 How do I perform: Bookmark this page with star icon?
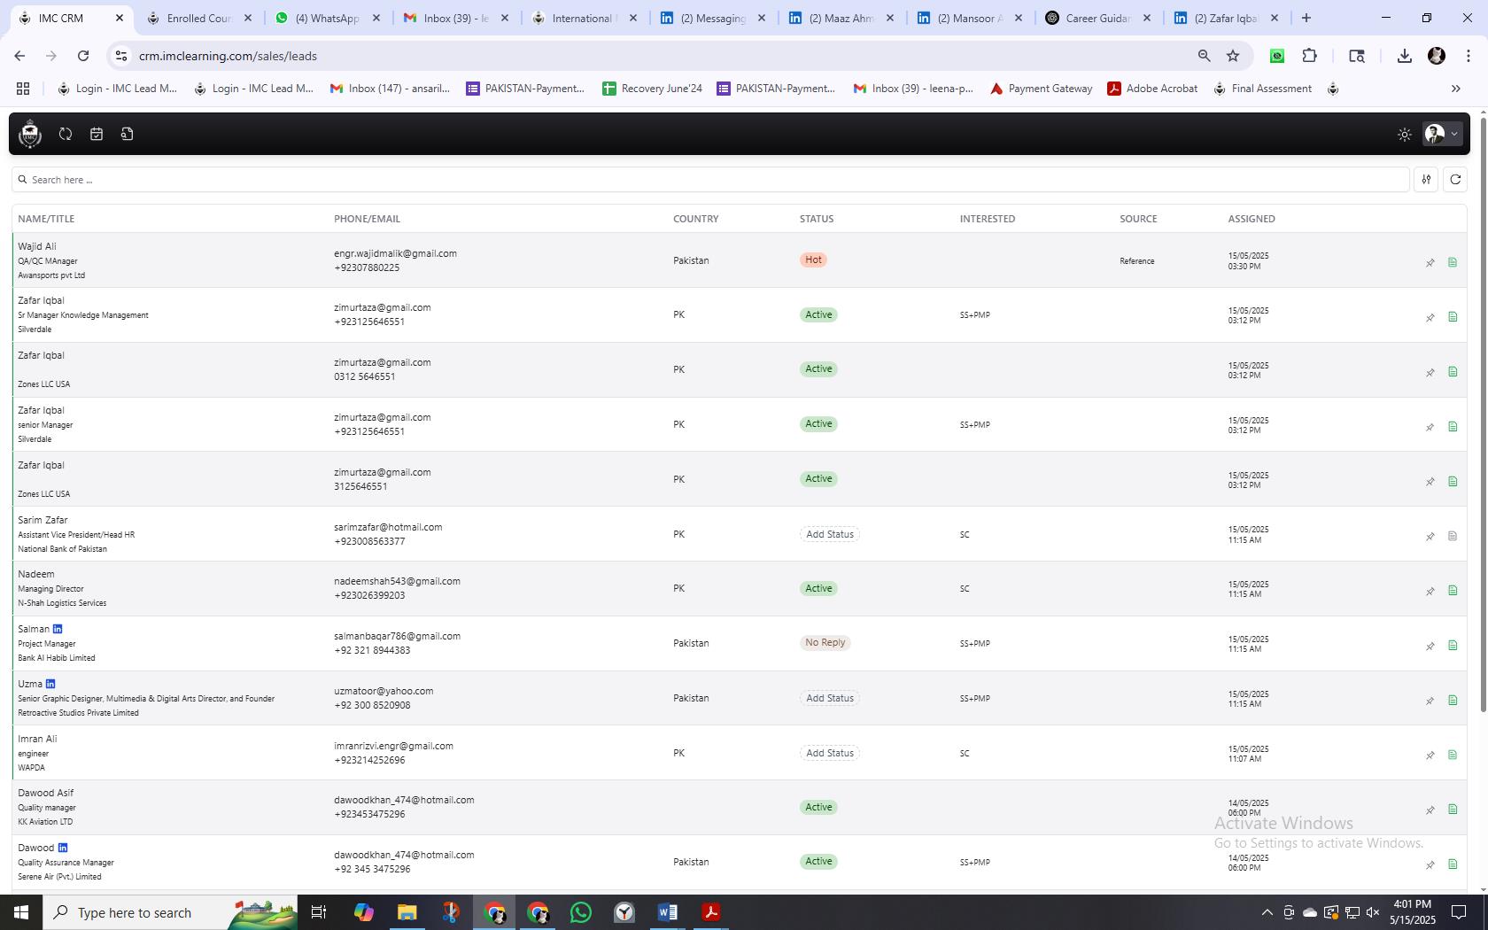point(1232,56)
